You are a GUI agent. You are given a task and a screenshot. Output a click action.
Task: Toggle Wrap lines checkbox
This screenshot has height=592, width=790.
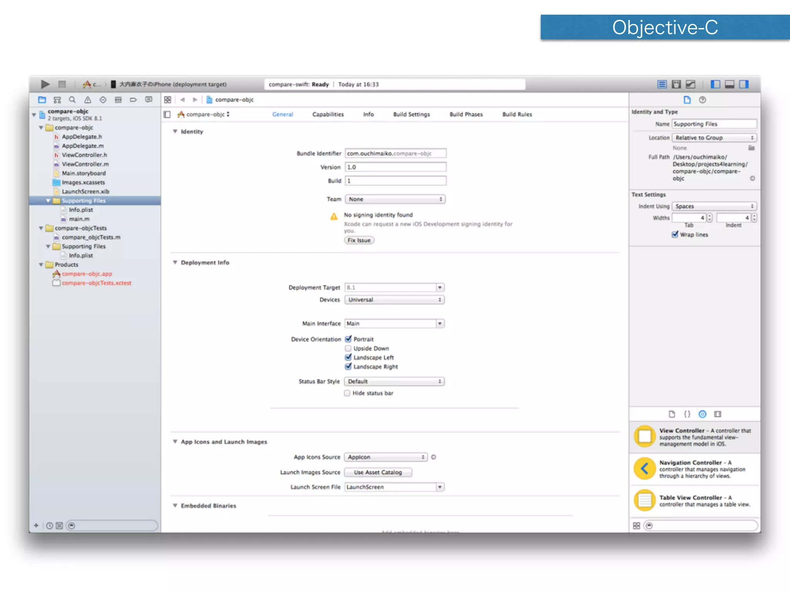pos(675,234)
